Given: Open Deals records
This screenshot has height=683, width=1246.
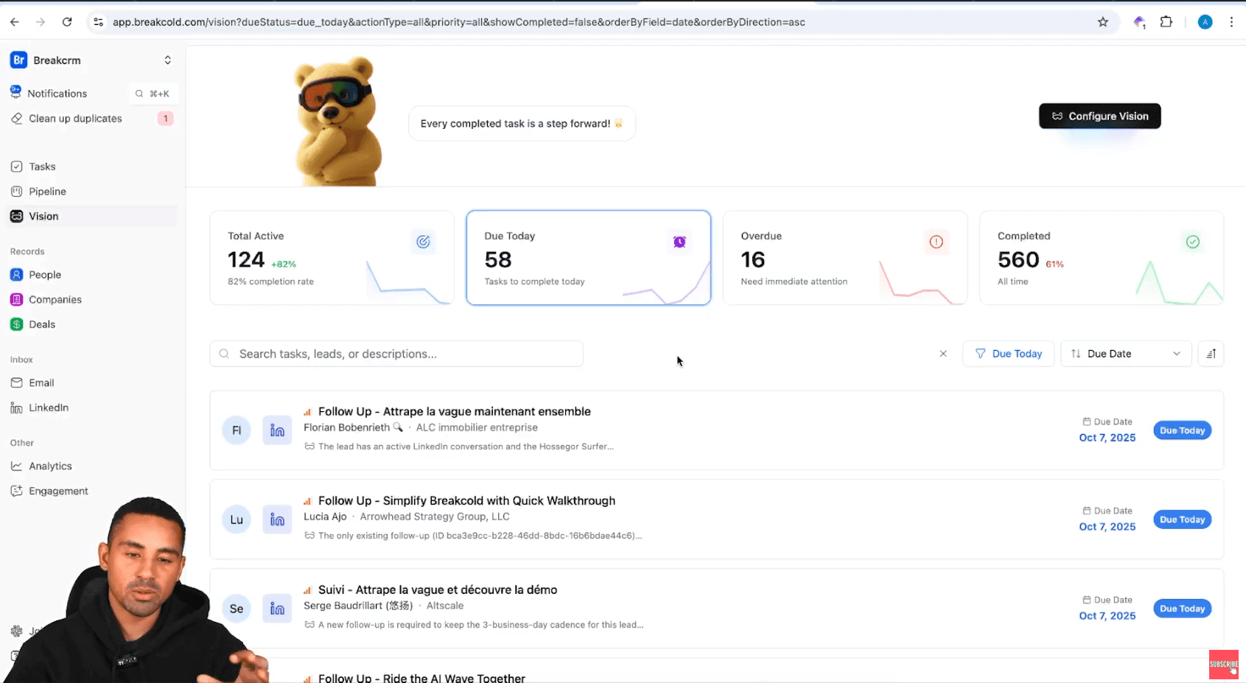Looking at the screenshot, I should [x=42, y=324].
